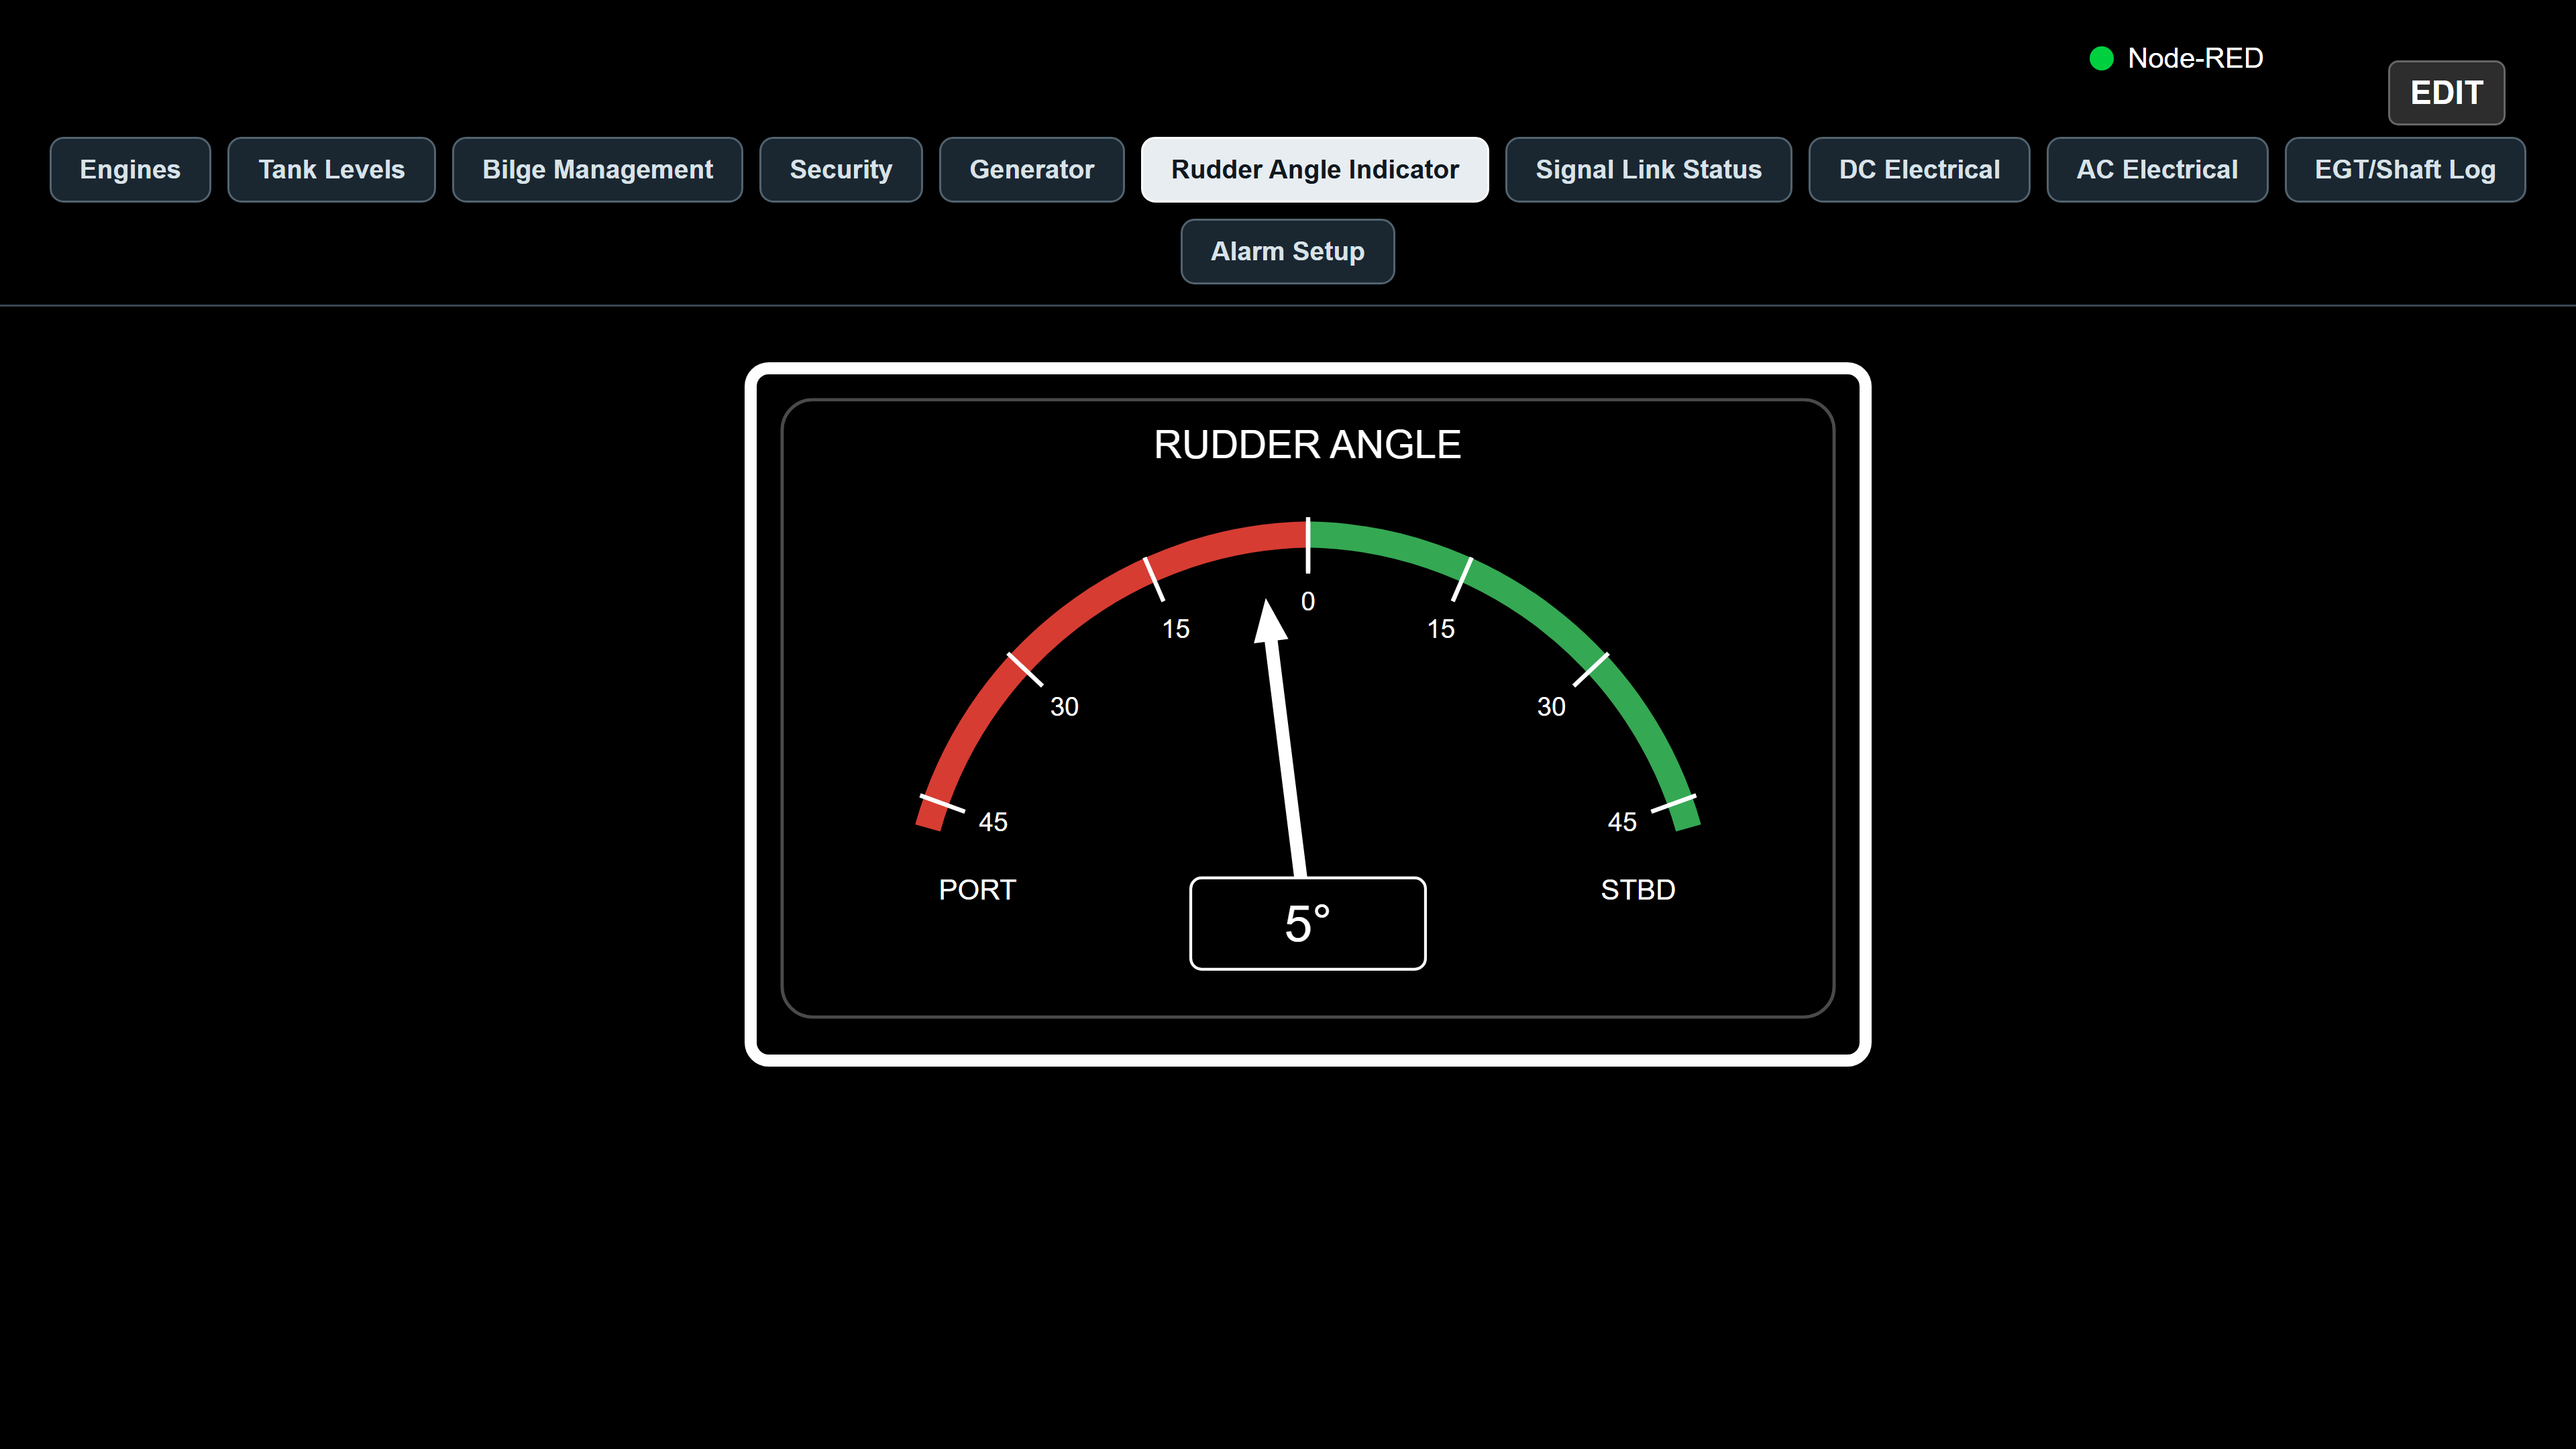Click the white rudder needle arrowhead
The height and width of the screenshot is (1449, 2576).
coord(1269,622)
